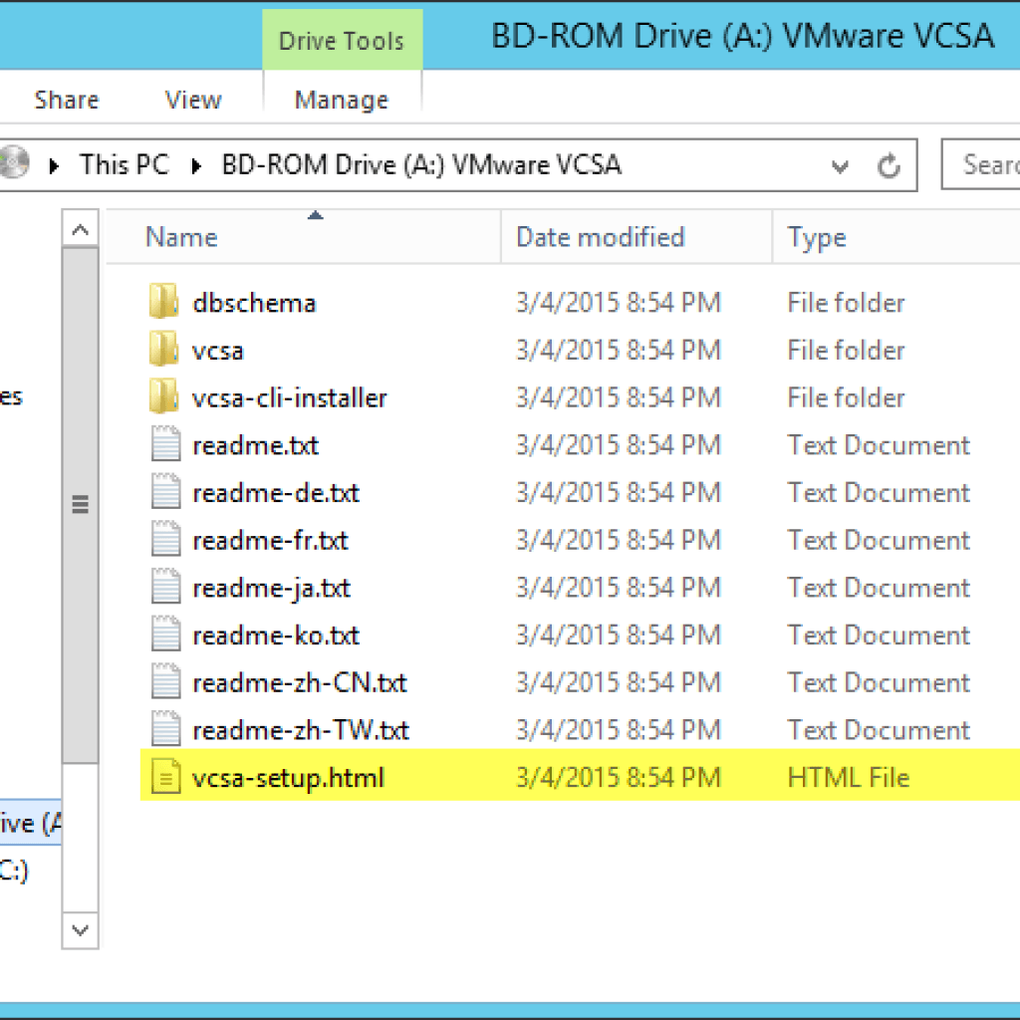Select the Share tab
1020x1020 pixels.
[x=66, y=100]
